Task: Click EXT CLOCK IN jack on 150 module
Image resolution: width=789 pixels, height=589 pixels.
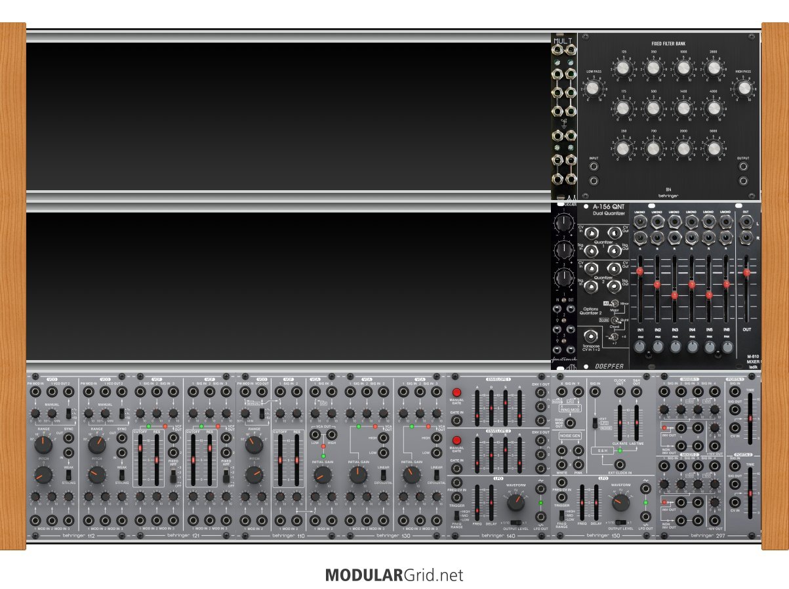Action: pos(620,464)
